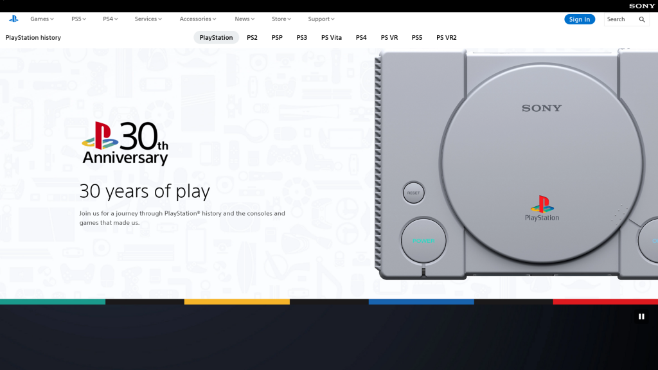The image size is (658, 370).
Task: Open the PS5 dropdown menu
Action: (x=78, y=19)
